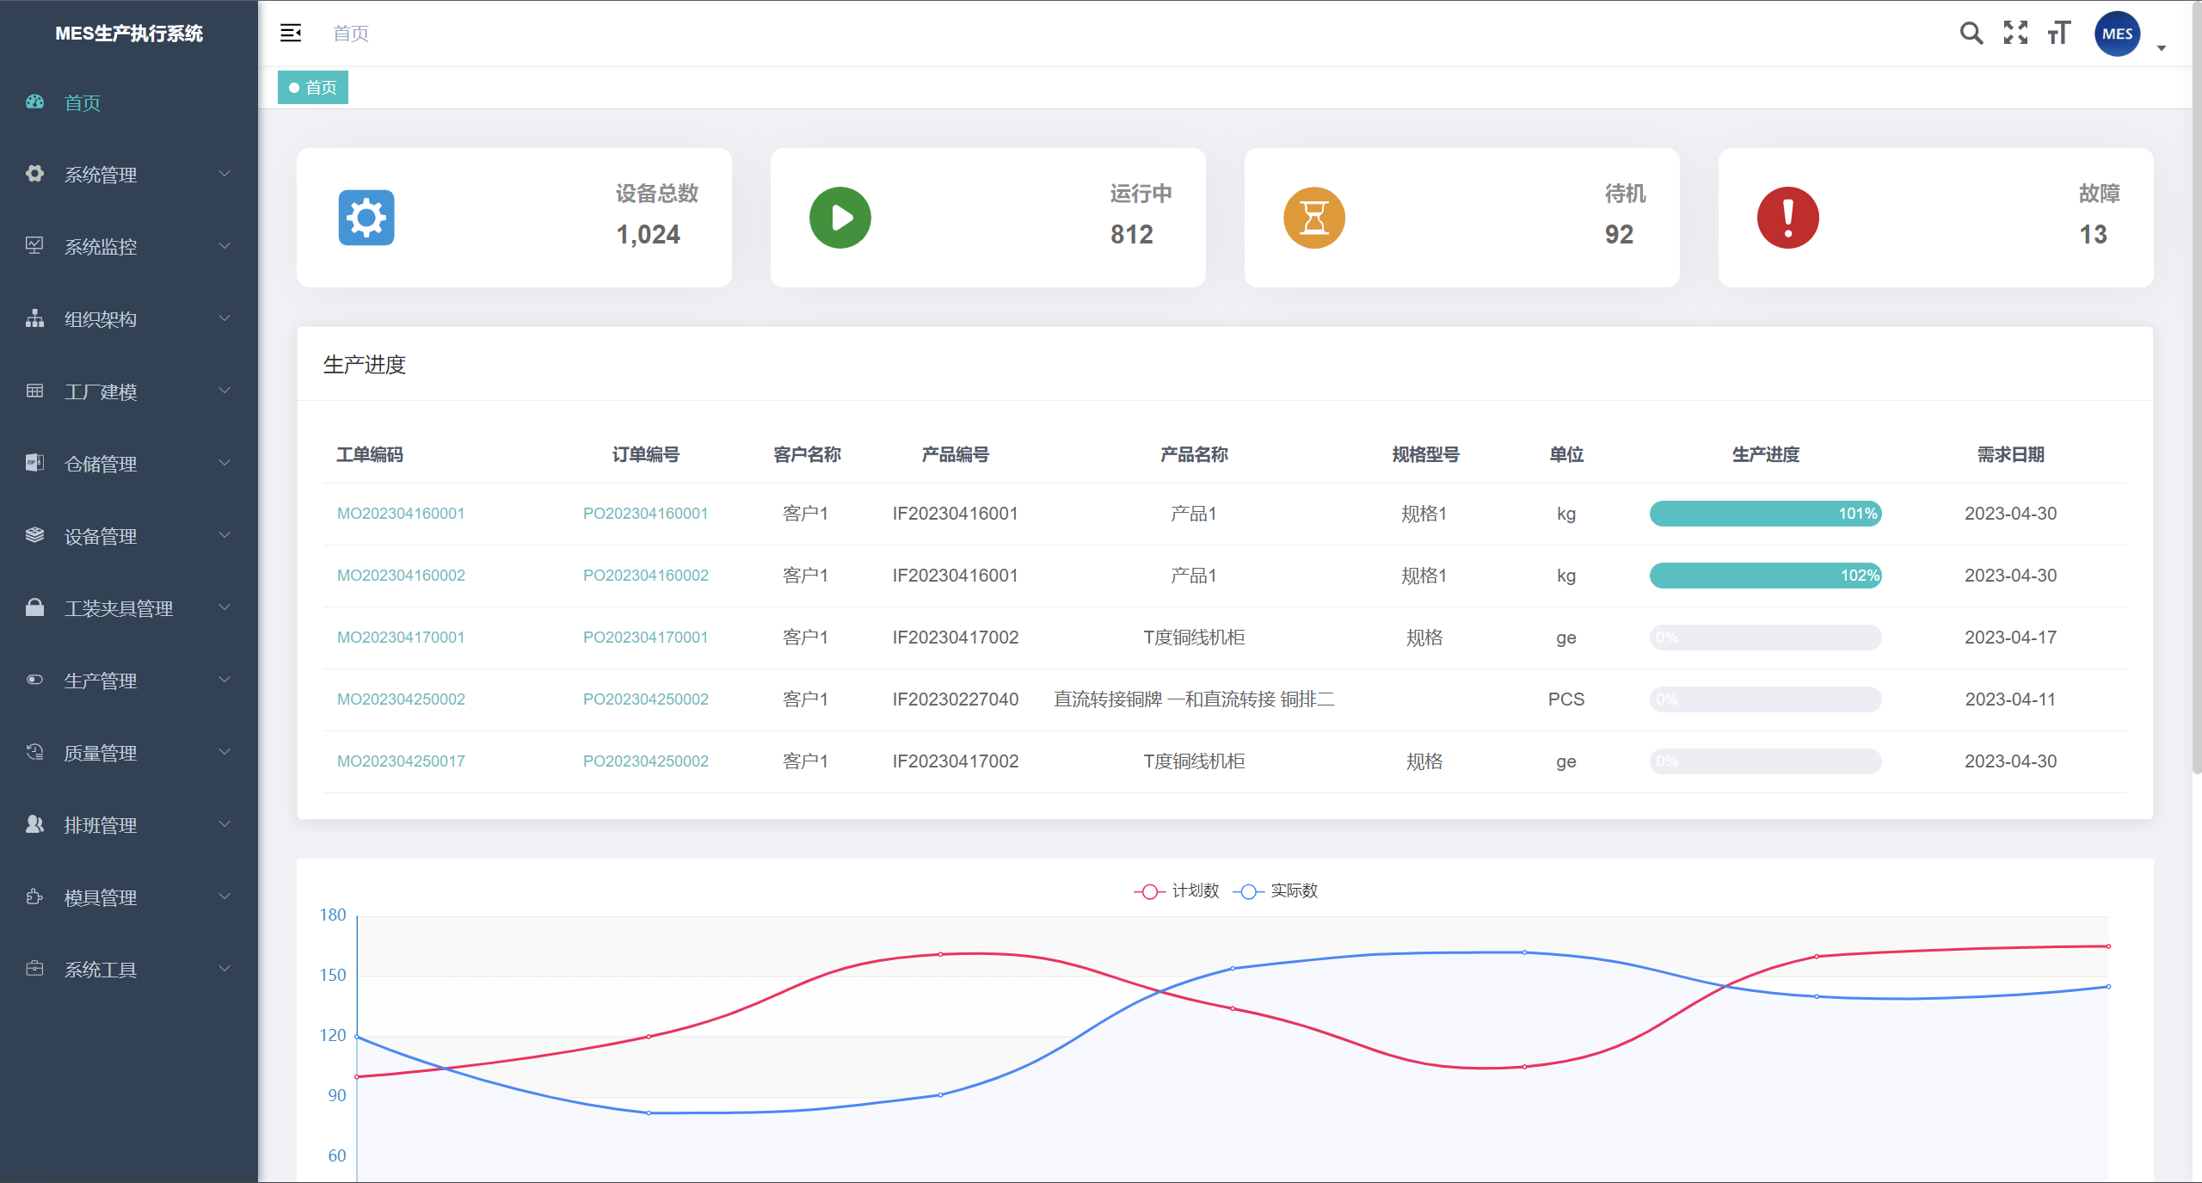This screenshot has height=1183, width=2202.
Task: Open purchase order PO202304160001
Action: coord(646,514)
